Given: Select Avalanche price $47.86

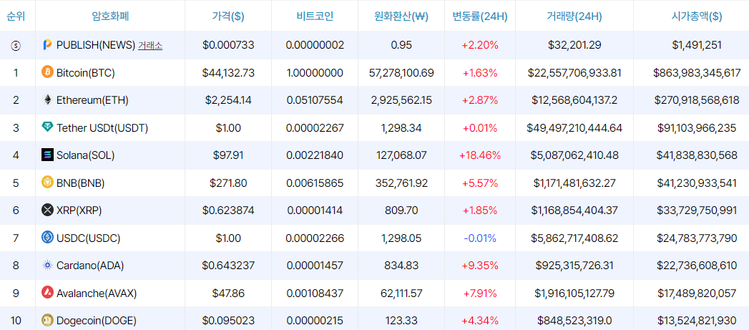Looking at the screenshot, I should [228, 293].
